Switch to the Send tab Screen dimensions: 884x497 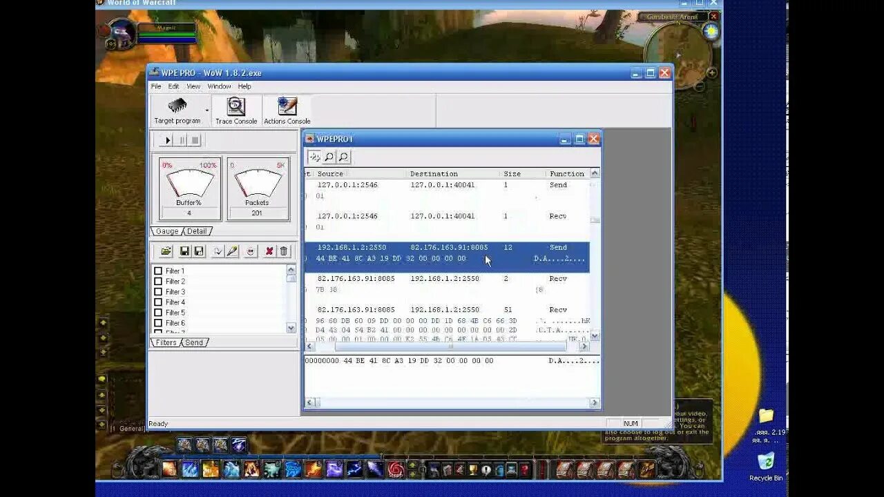tap(194, 342)
